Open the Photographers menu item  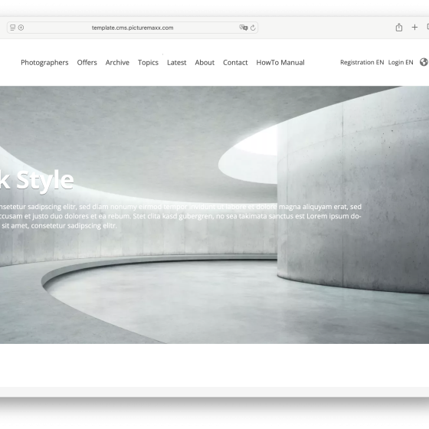pyautogui.click(x=44, y=63)
